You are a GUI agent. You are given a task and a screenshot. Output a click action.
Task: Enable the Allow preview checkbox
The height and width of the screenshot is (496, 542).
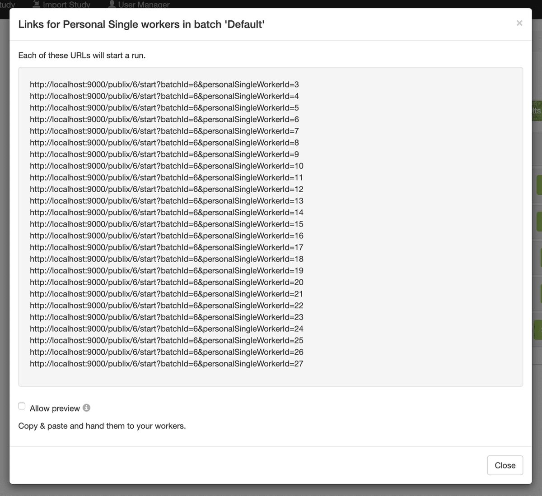click(x=22, y=406)
